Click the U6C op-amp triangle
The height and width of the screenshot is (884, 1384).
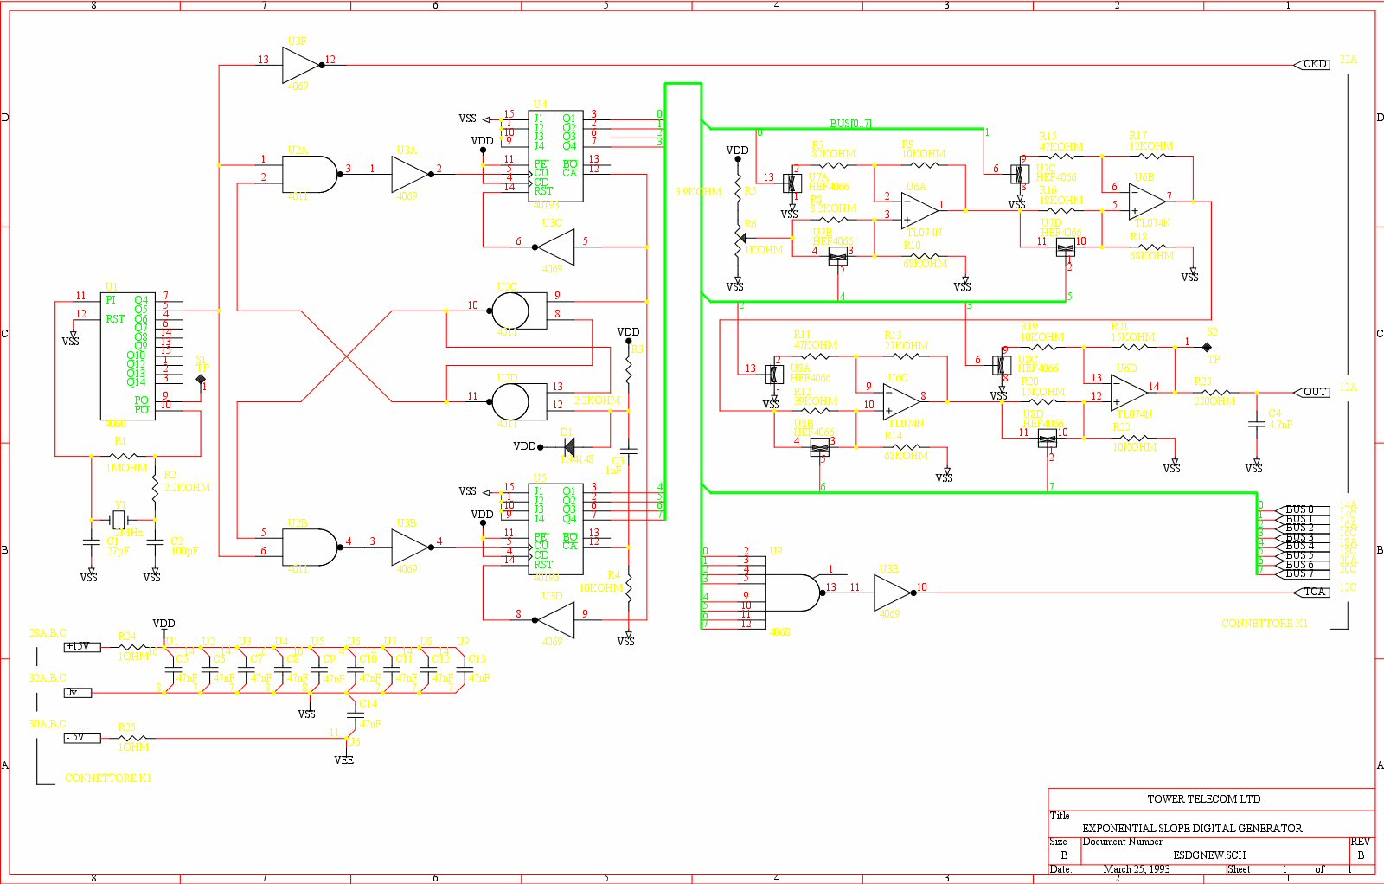(902, 401)
